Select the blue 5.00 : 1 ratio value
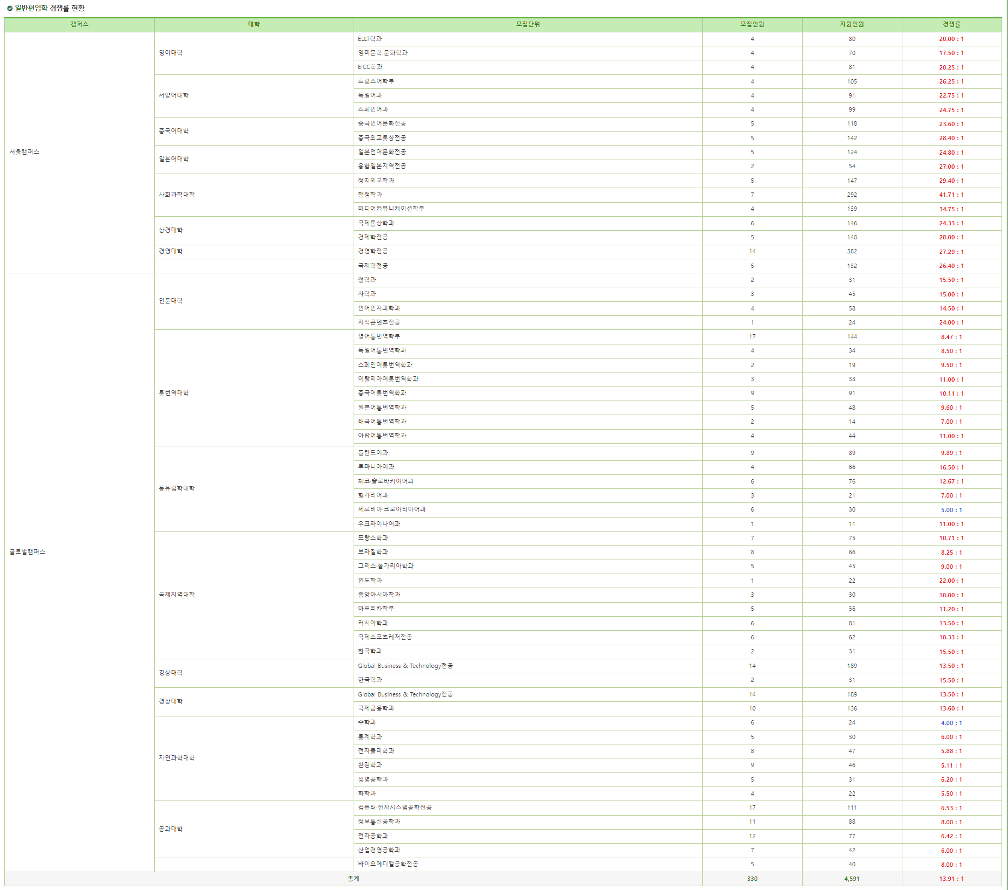This screenshot has height=890, width=1008. coord(951,510)
